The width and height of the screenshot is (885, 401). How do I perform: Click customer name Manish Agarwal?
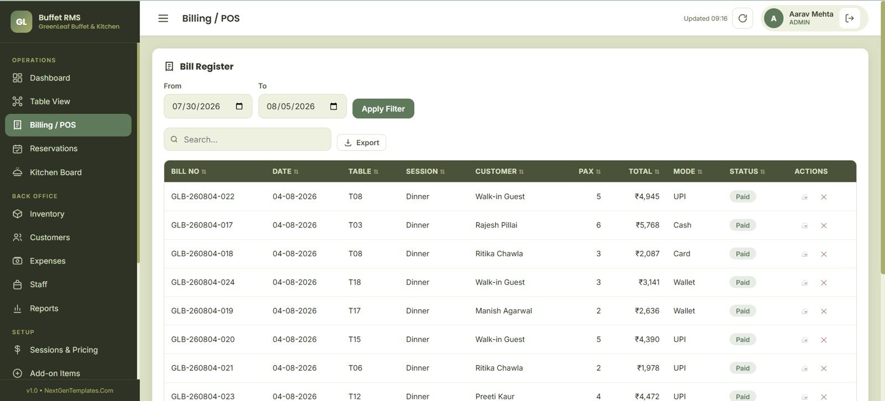tap(503, 311)
